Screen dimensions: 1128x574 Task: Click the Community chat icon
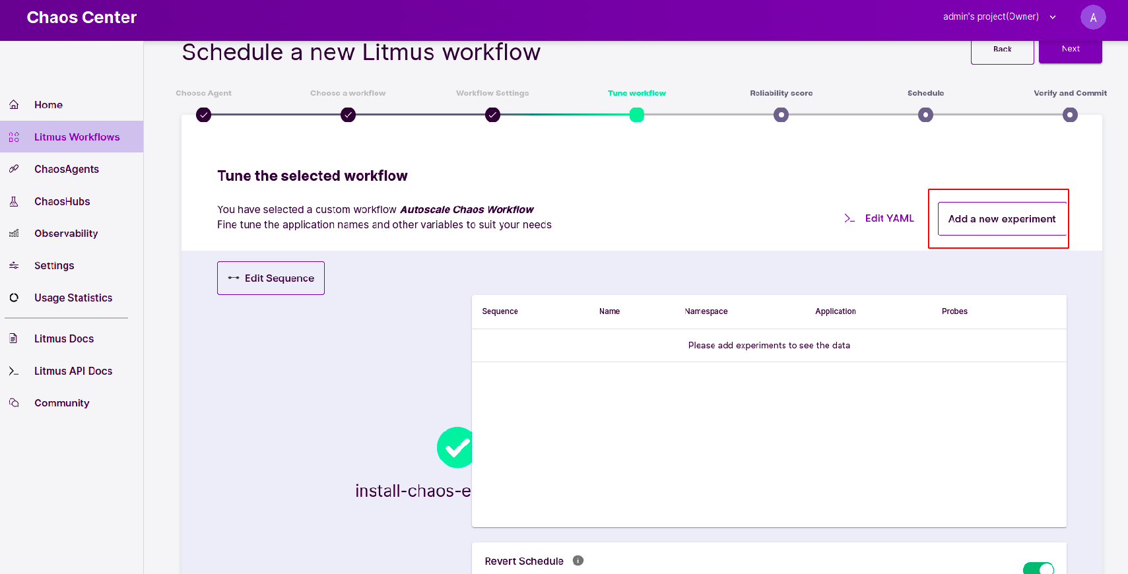coord(14,402)
